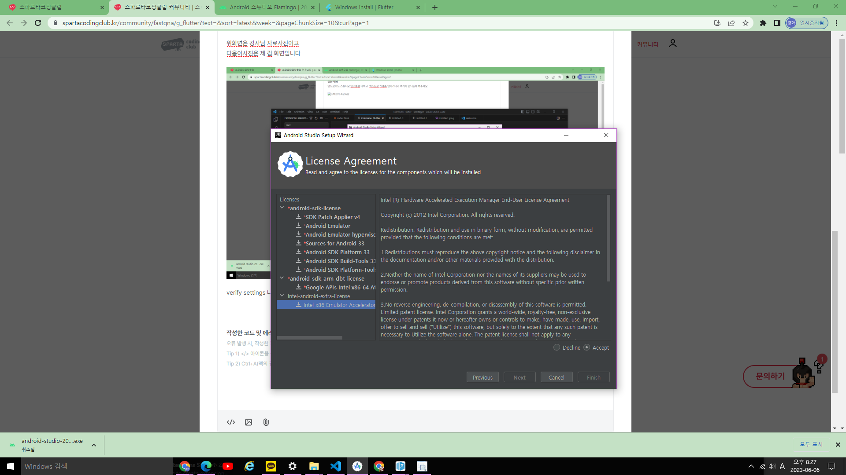Open the volume icon in system tray

[x=772, y=466]
